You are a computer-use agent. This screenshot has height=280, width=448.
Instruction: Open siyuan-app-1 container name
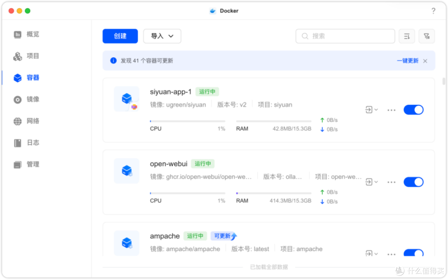[170, 92]
